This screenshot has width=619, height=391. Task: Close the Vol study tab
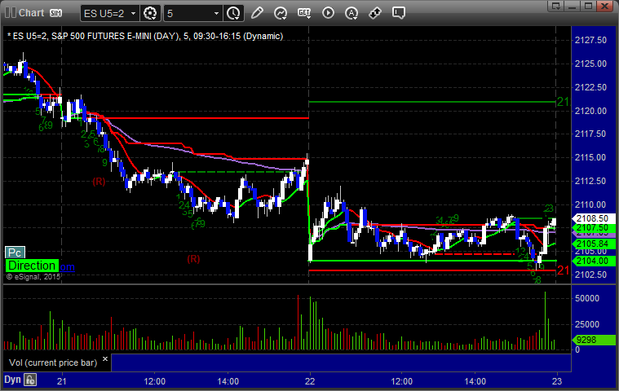104,362
